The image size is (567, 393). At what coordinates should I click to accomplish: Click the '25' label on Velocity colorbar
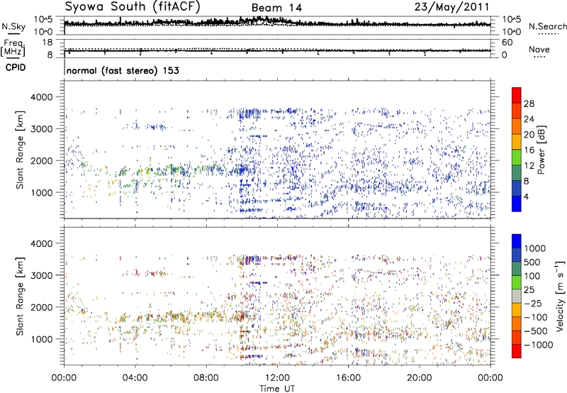point(529,289)
